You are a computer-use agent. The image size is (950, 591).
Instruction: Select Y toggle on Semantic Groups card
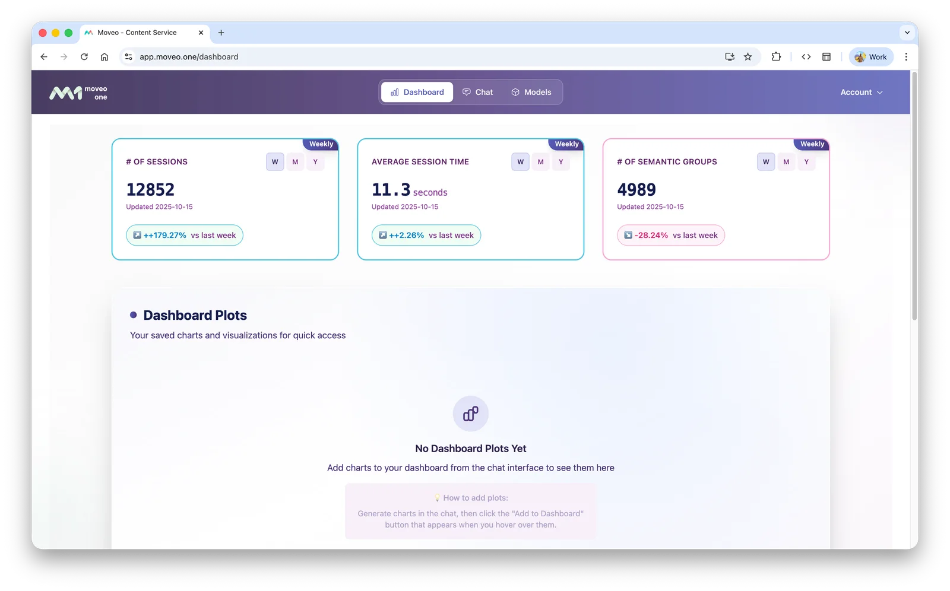[806, 161]
